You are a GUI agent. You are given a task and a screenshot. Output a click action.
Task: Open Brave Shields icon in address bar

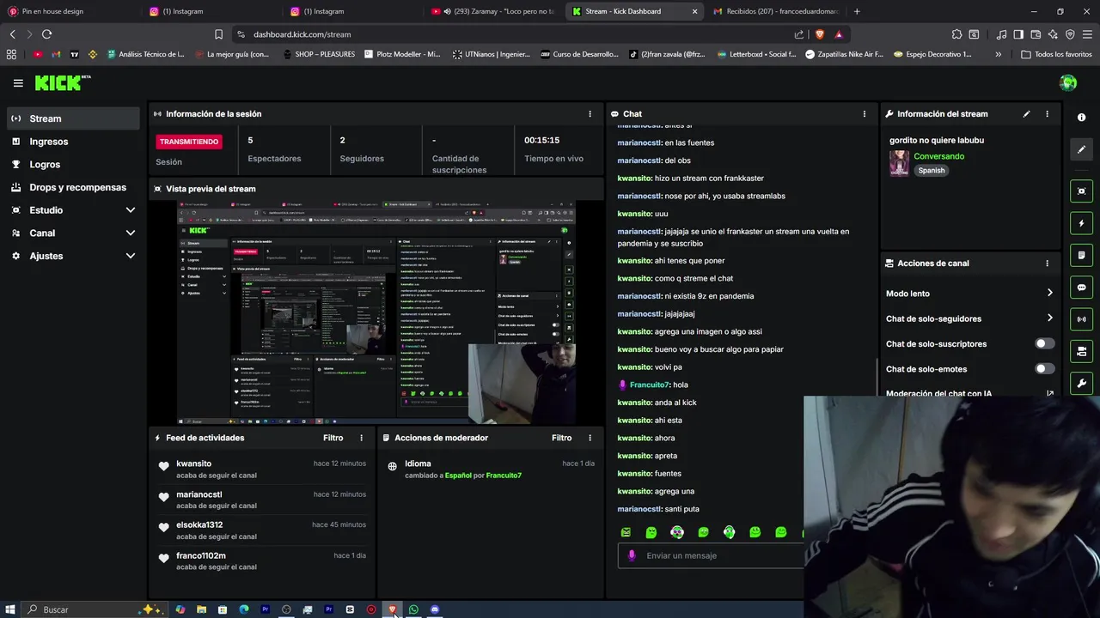[819, 34]
